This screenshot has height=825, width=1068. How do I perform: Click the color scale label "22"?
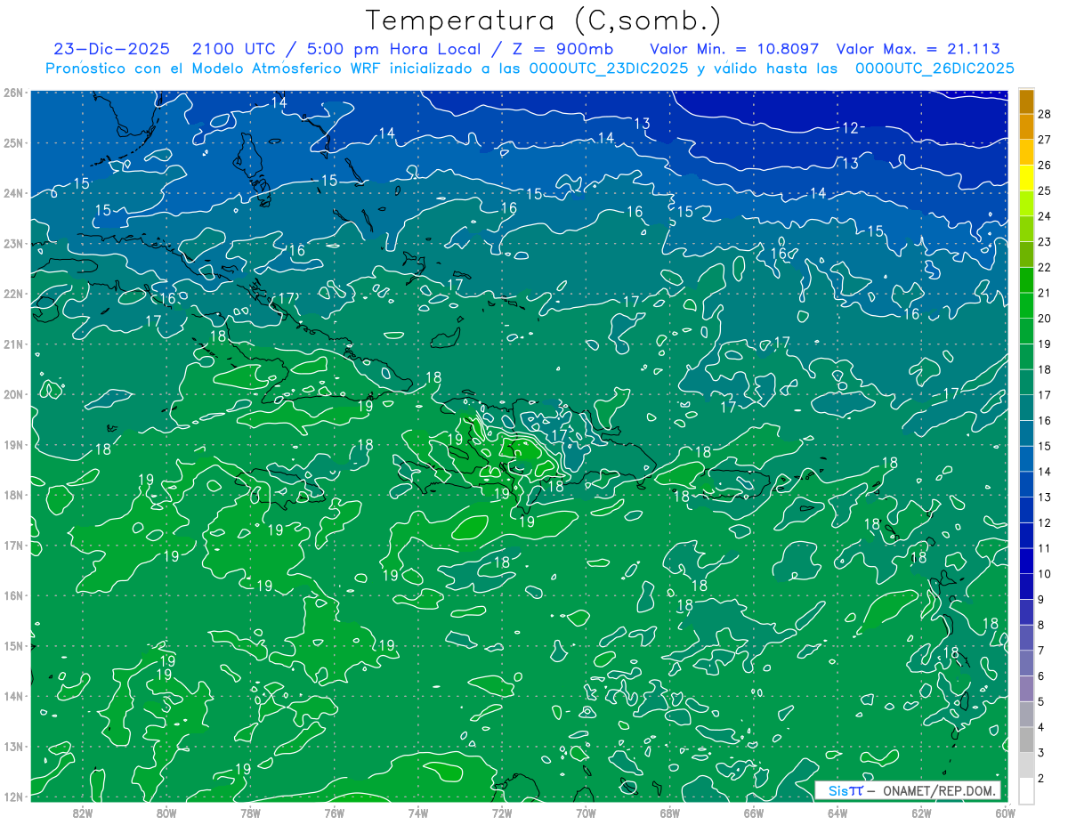pyautogui.click(x=1044, y=267)
